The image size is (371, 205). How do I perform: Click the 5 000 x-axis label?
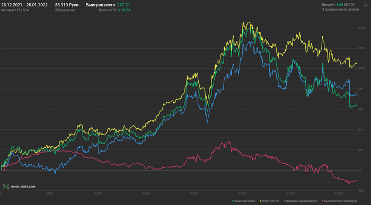tap(49, 193)
